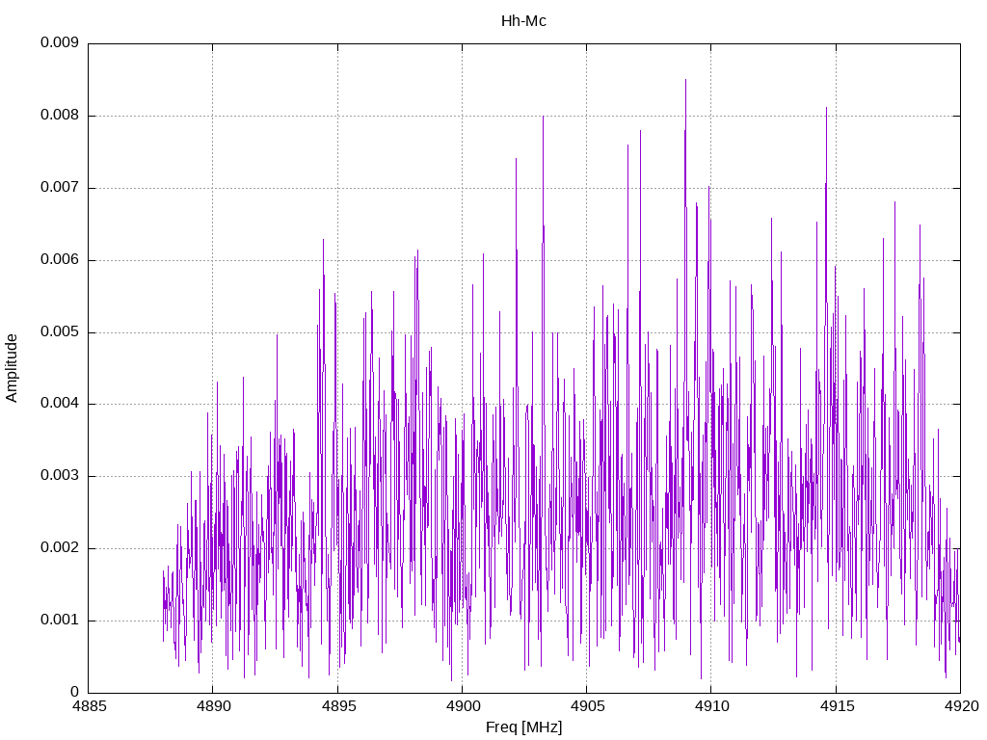The width and height of the screenshot is (987, 740).
Task: Click the 0.007 y-axis tick label
Action: click(60, 188)
